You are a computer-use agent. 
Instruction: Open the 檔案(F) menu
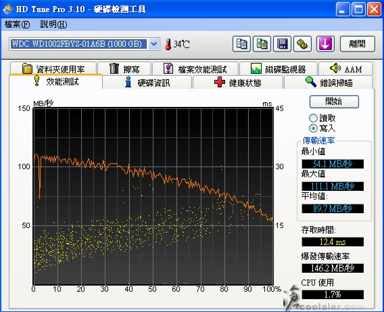[17, 24]
